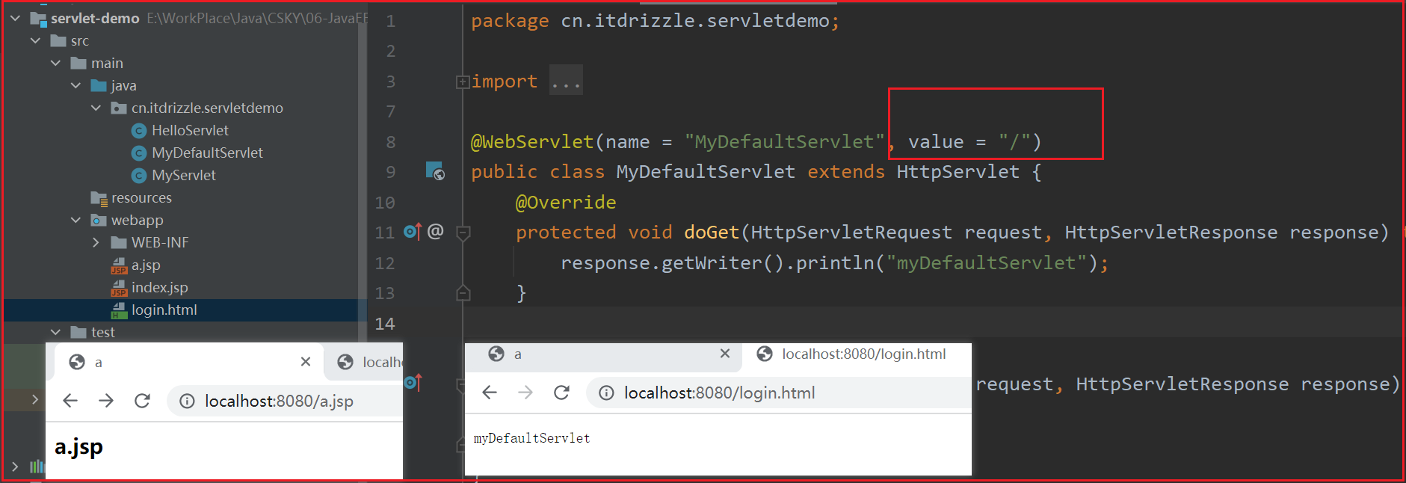Image resolution: width=1406 pixels, height=483 pixels.
Task: Click the fold end marker on line 13
Action: (463, 293)
